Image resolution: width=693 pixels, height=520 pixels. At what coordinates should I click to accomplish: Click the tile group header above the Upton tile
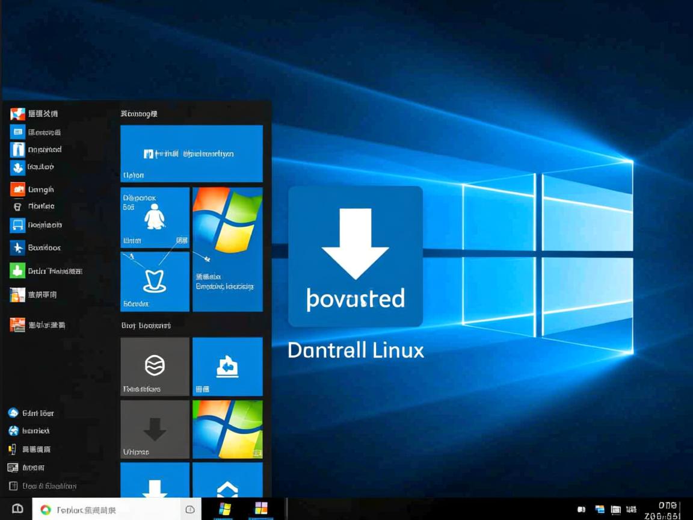[138, 113]
